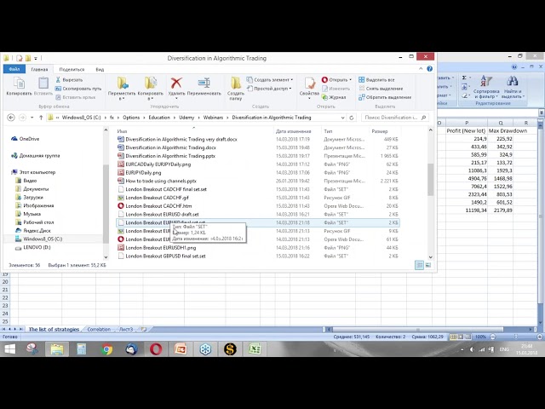Select the Correlation sheet tab in Excel
The height and width of the screenshot is (409, 545).
pos(99,329)
